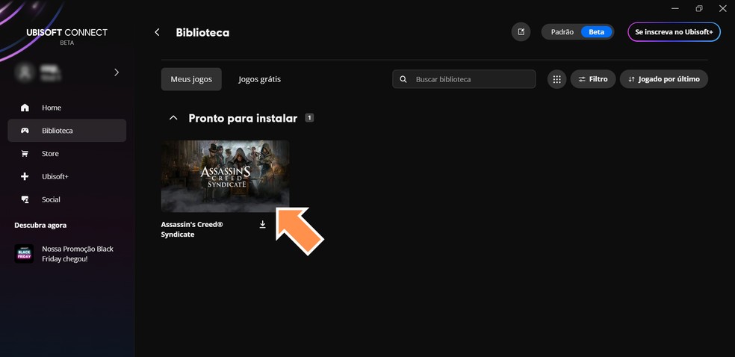Switch to the Jogos grátis tab

260,79
